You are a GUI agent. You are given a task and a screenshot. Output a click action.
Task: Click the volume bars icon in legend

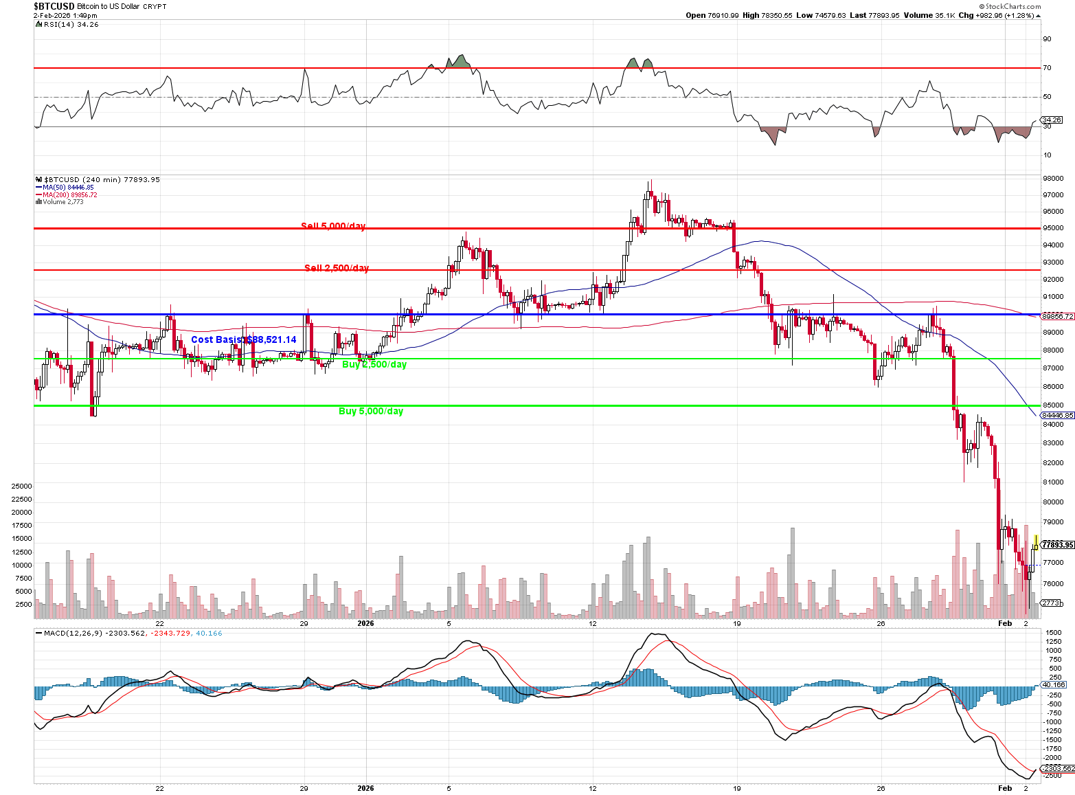[x=38, y=202]
